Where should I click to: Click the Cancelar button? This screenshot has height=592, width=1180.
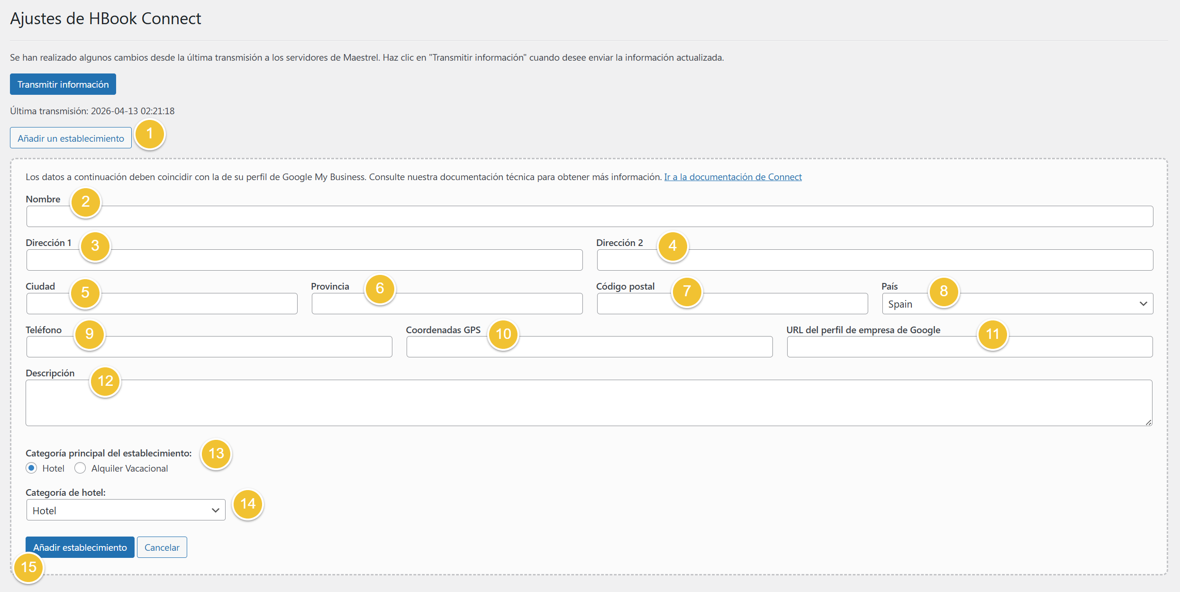point(162,547)
